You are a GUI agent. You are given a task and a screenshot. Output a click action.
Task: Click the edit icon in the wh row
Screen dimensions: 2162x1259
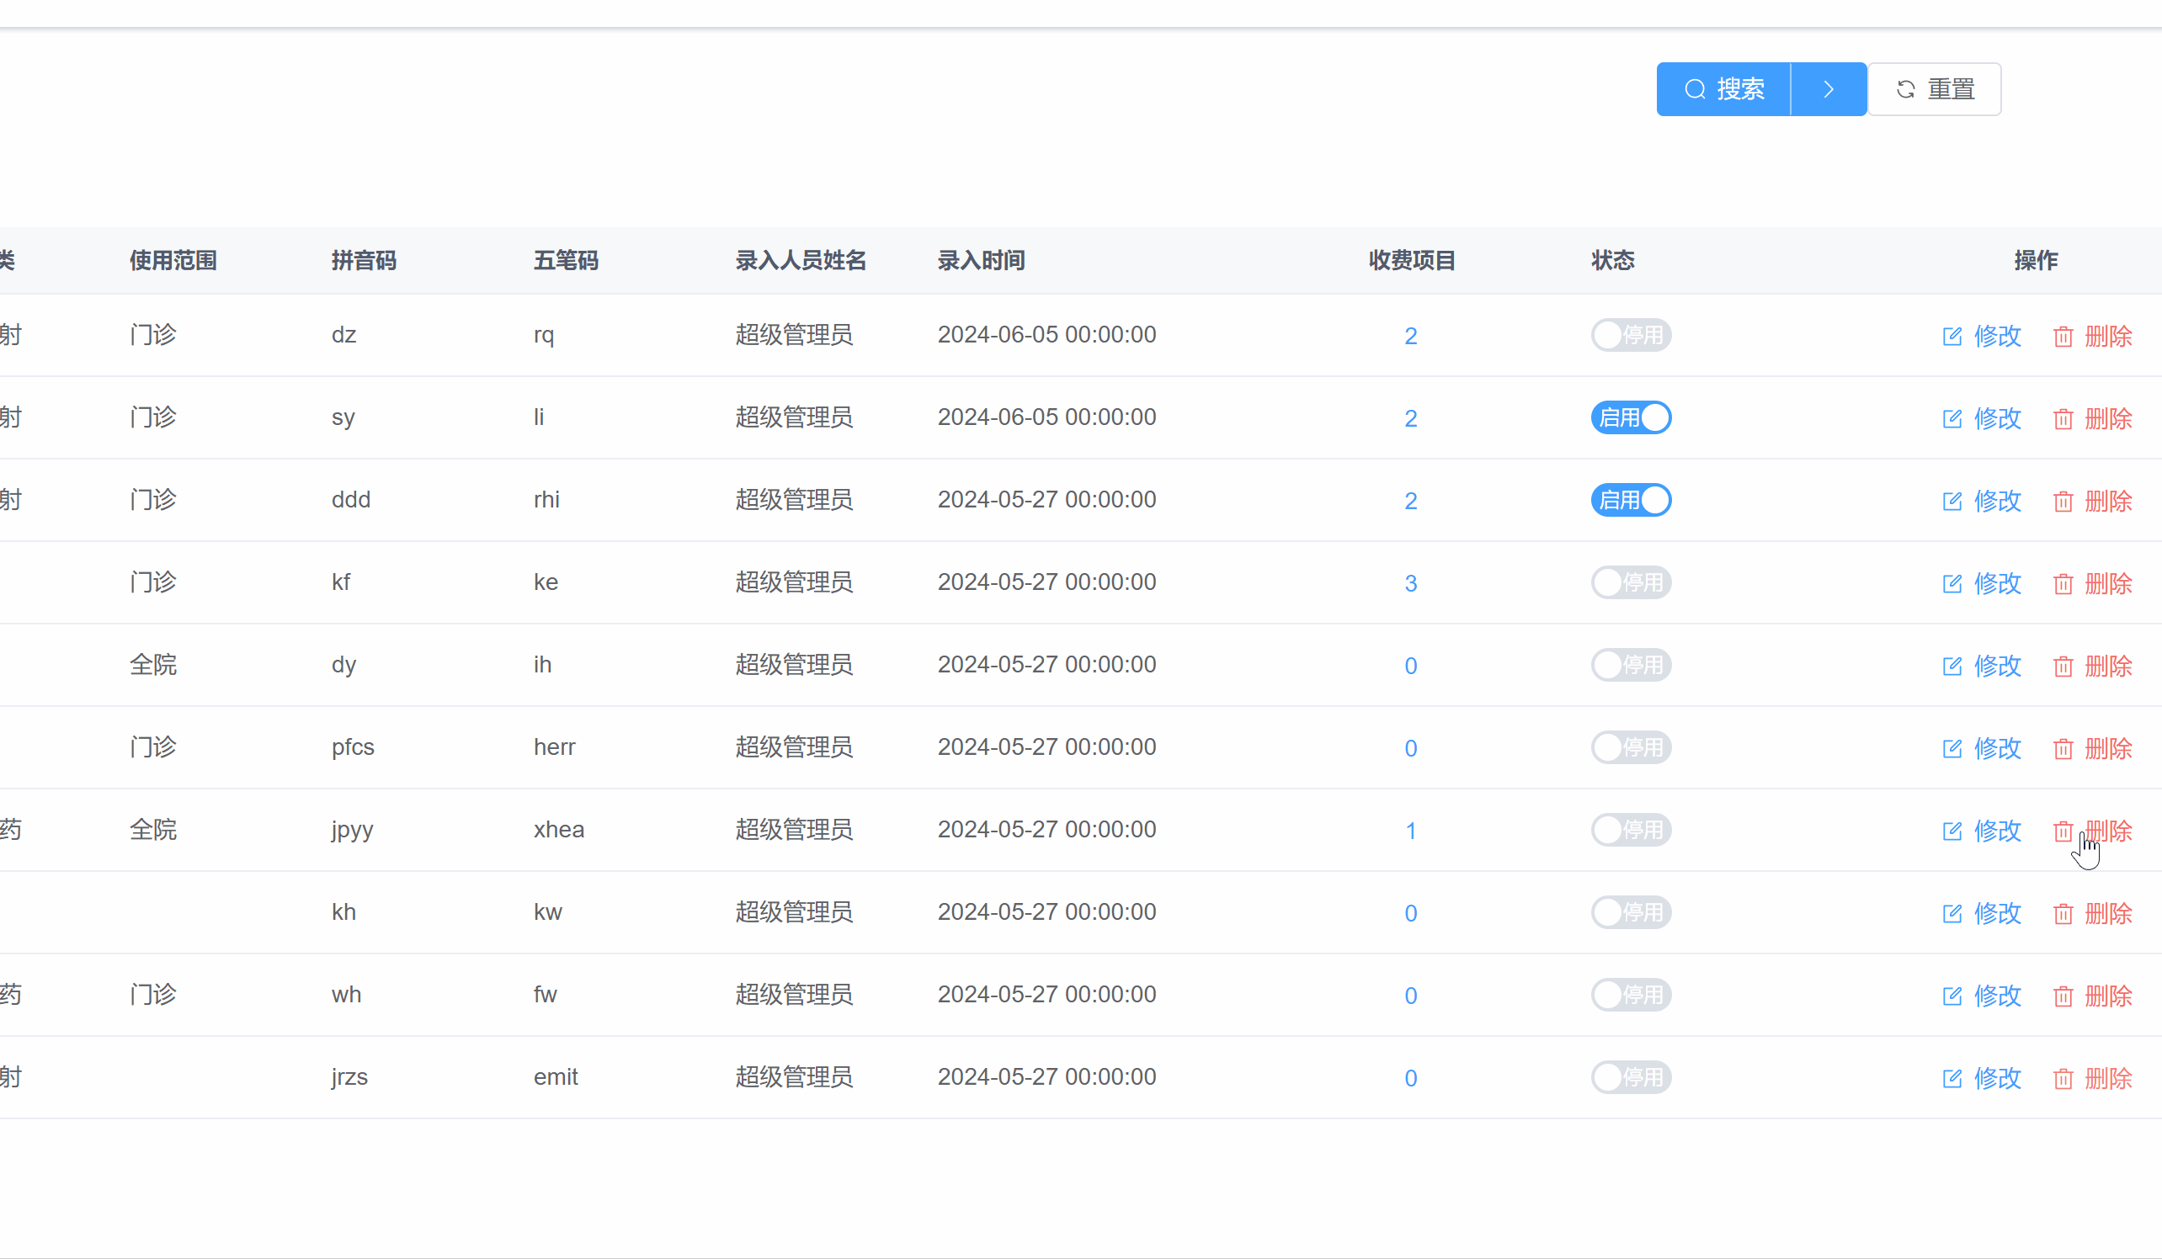pos(1952,996)
